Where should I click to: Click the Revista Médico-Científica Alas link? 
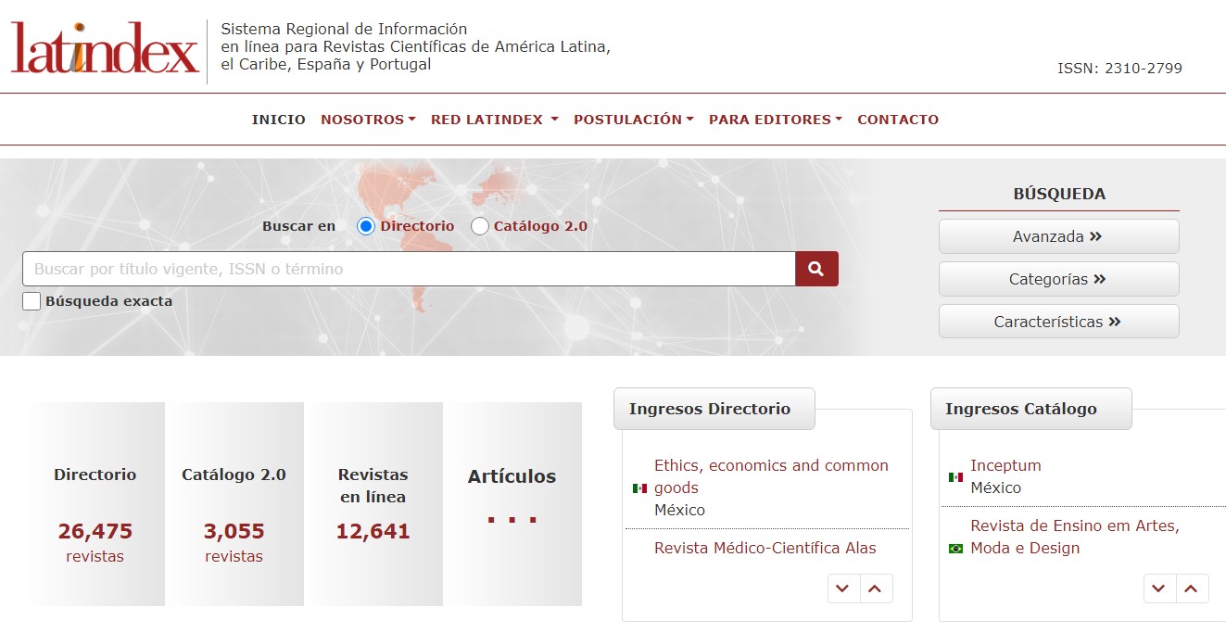765,548
